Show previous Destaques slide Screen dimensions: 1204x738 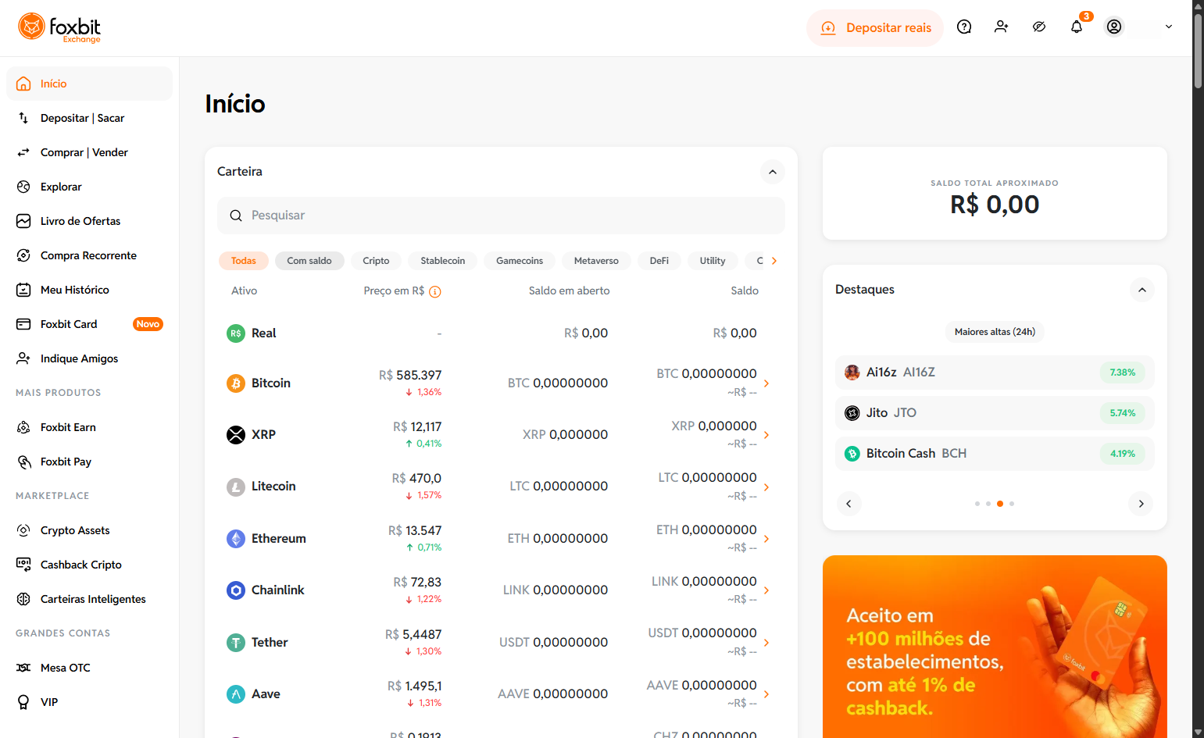coord(849,504)
